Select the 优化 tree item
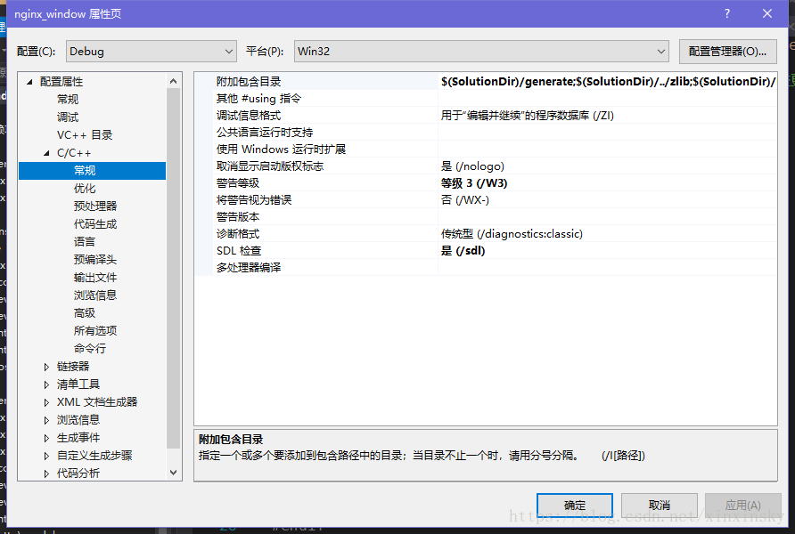The image size is (795, 534). (x=84, y=189)
